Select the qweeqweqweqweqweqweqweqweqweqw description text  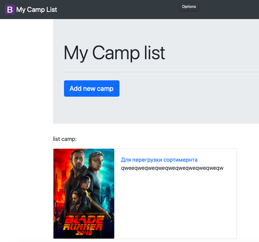(172, 168)
